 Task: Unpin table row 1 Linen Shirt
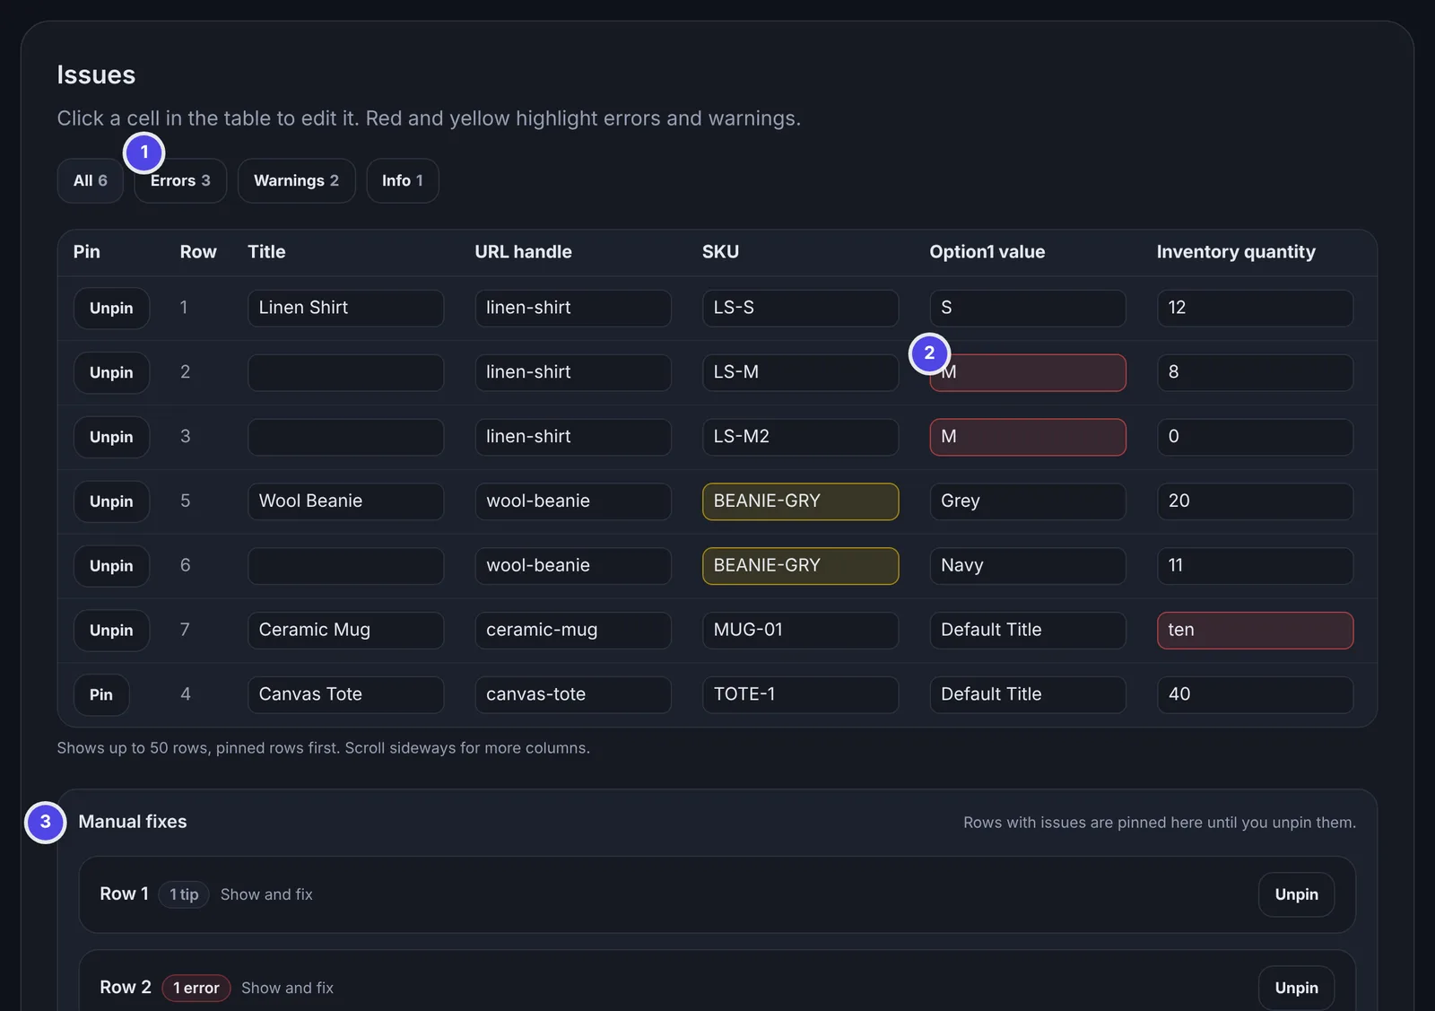[x=111, y=308]
